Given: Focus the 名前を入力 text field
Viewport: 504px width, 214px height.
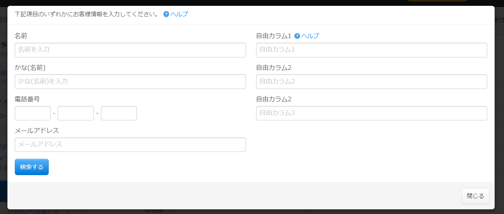Looking at the screenshot, I should click(130, 50).
